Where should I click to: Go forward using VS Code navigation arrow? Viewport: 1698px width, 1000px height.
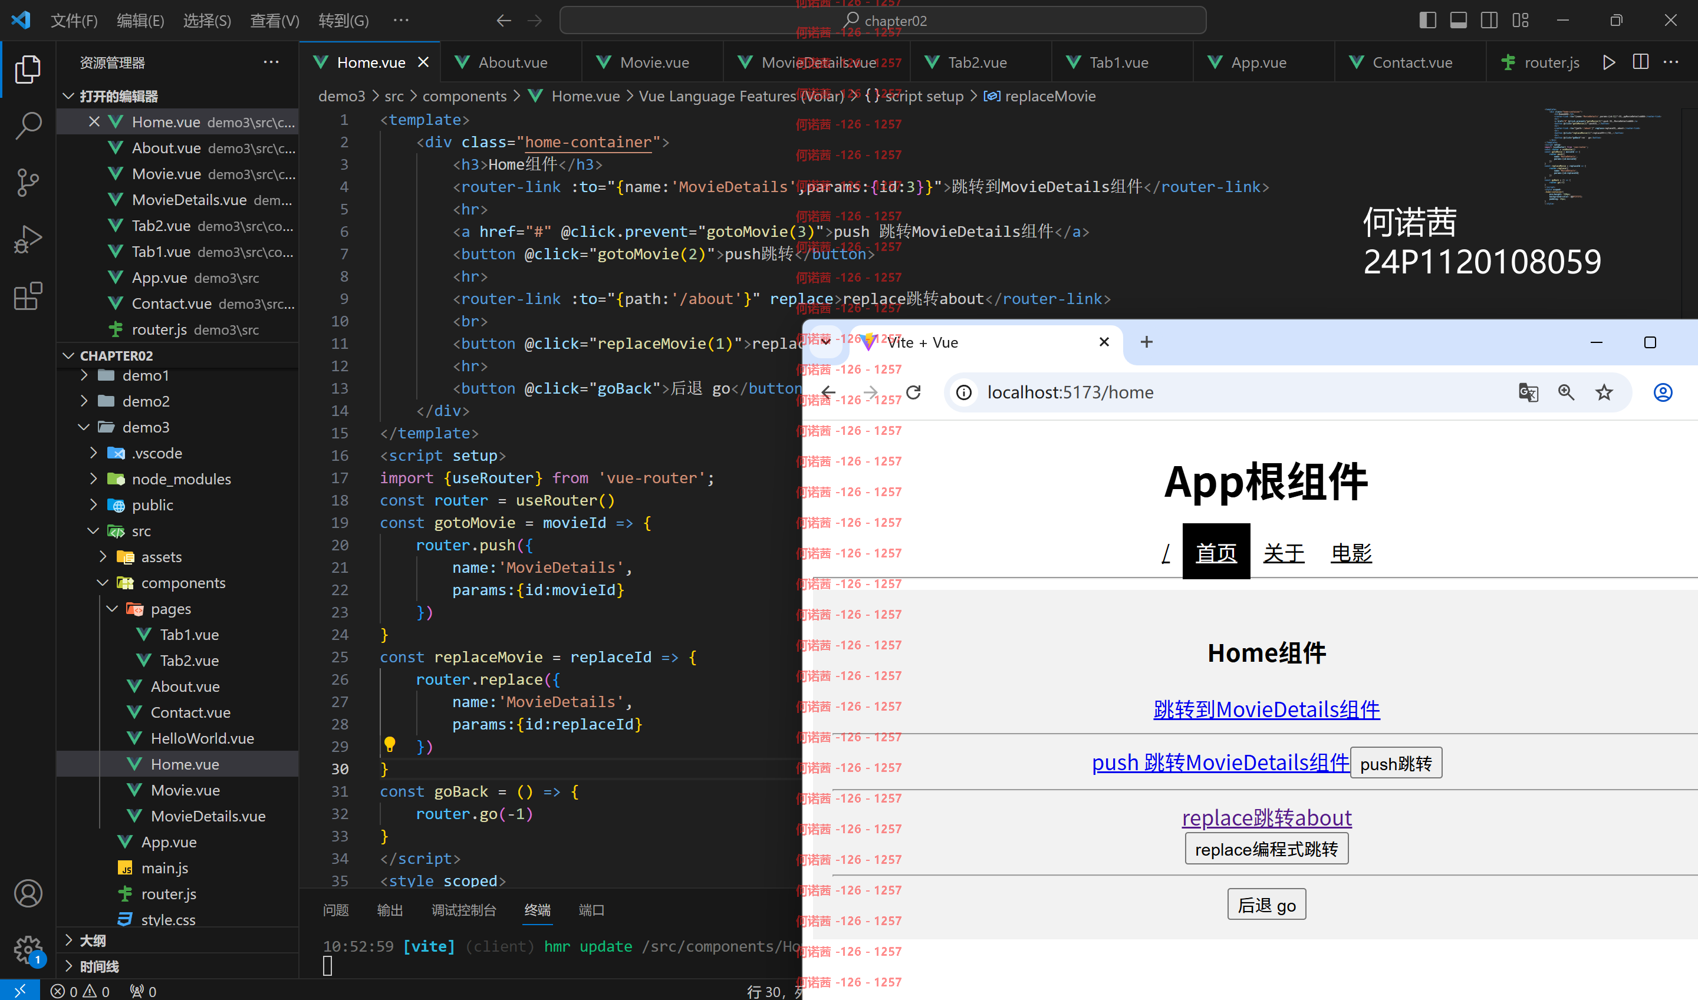(x=535, y=21)
